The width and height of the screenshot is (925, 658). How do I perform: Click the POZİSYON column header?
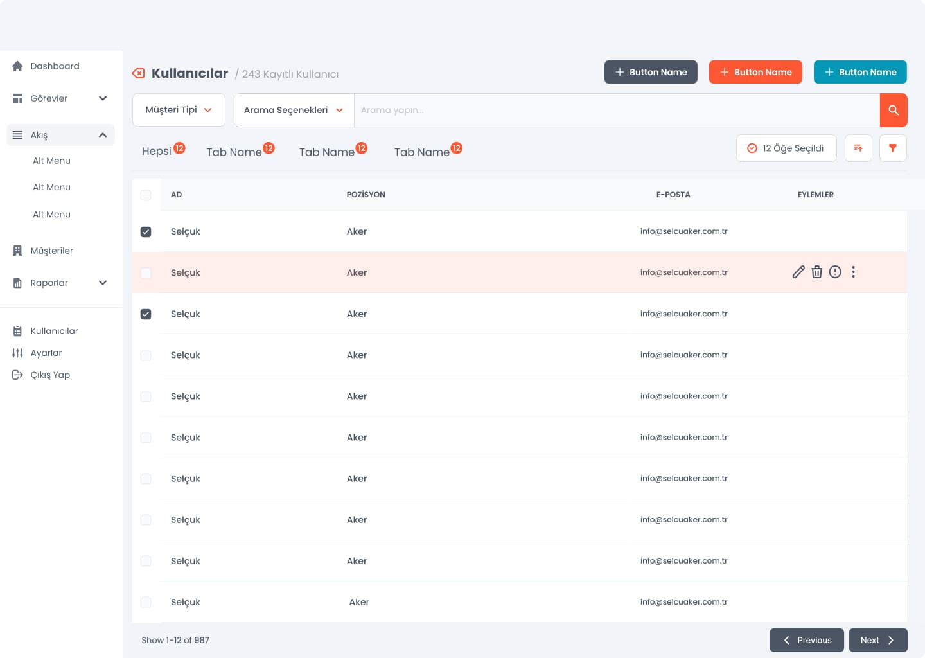(366, 195)
